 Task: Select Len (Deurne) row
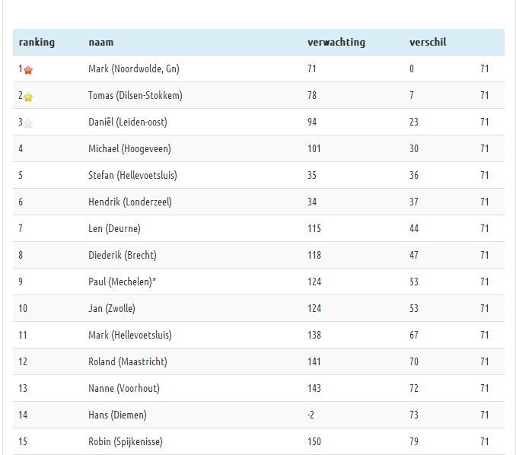click(258, 228)
